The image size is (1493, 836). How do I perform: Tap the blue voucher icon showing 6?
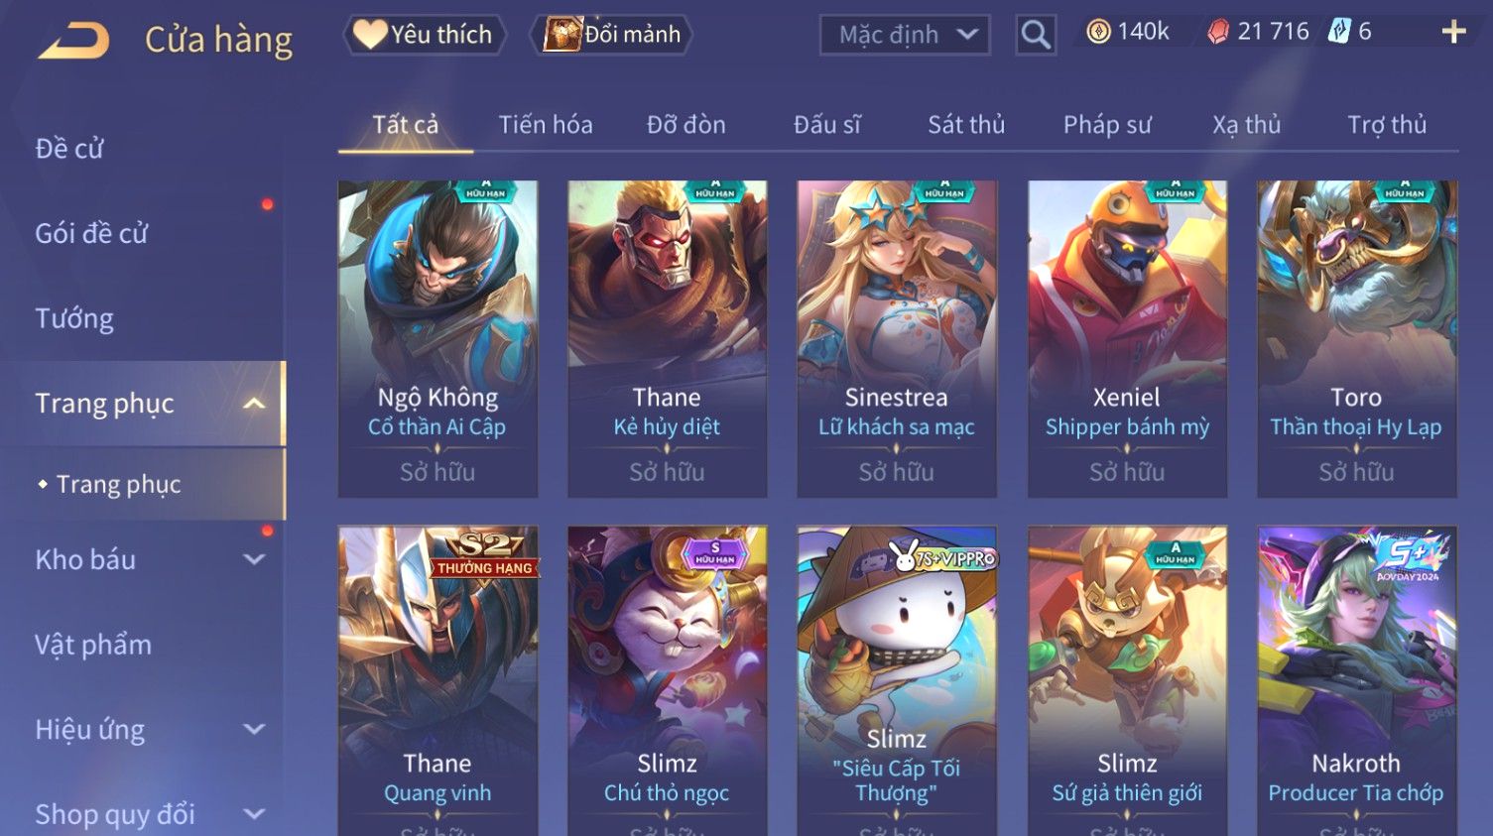(x=1339, y=32)
